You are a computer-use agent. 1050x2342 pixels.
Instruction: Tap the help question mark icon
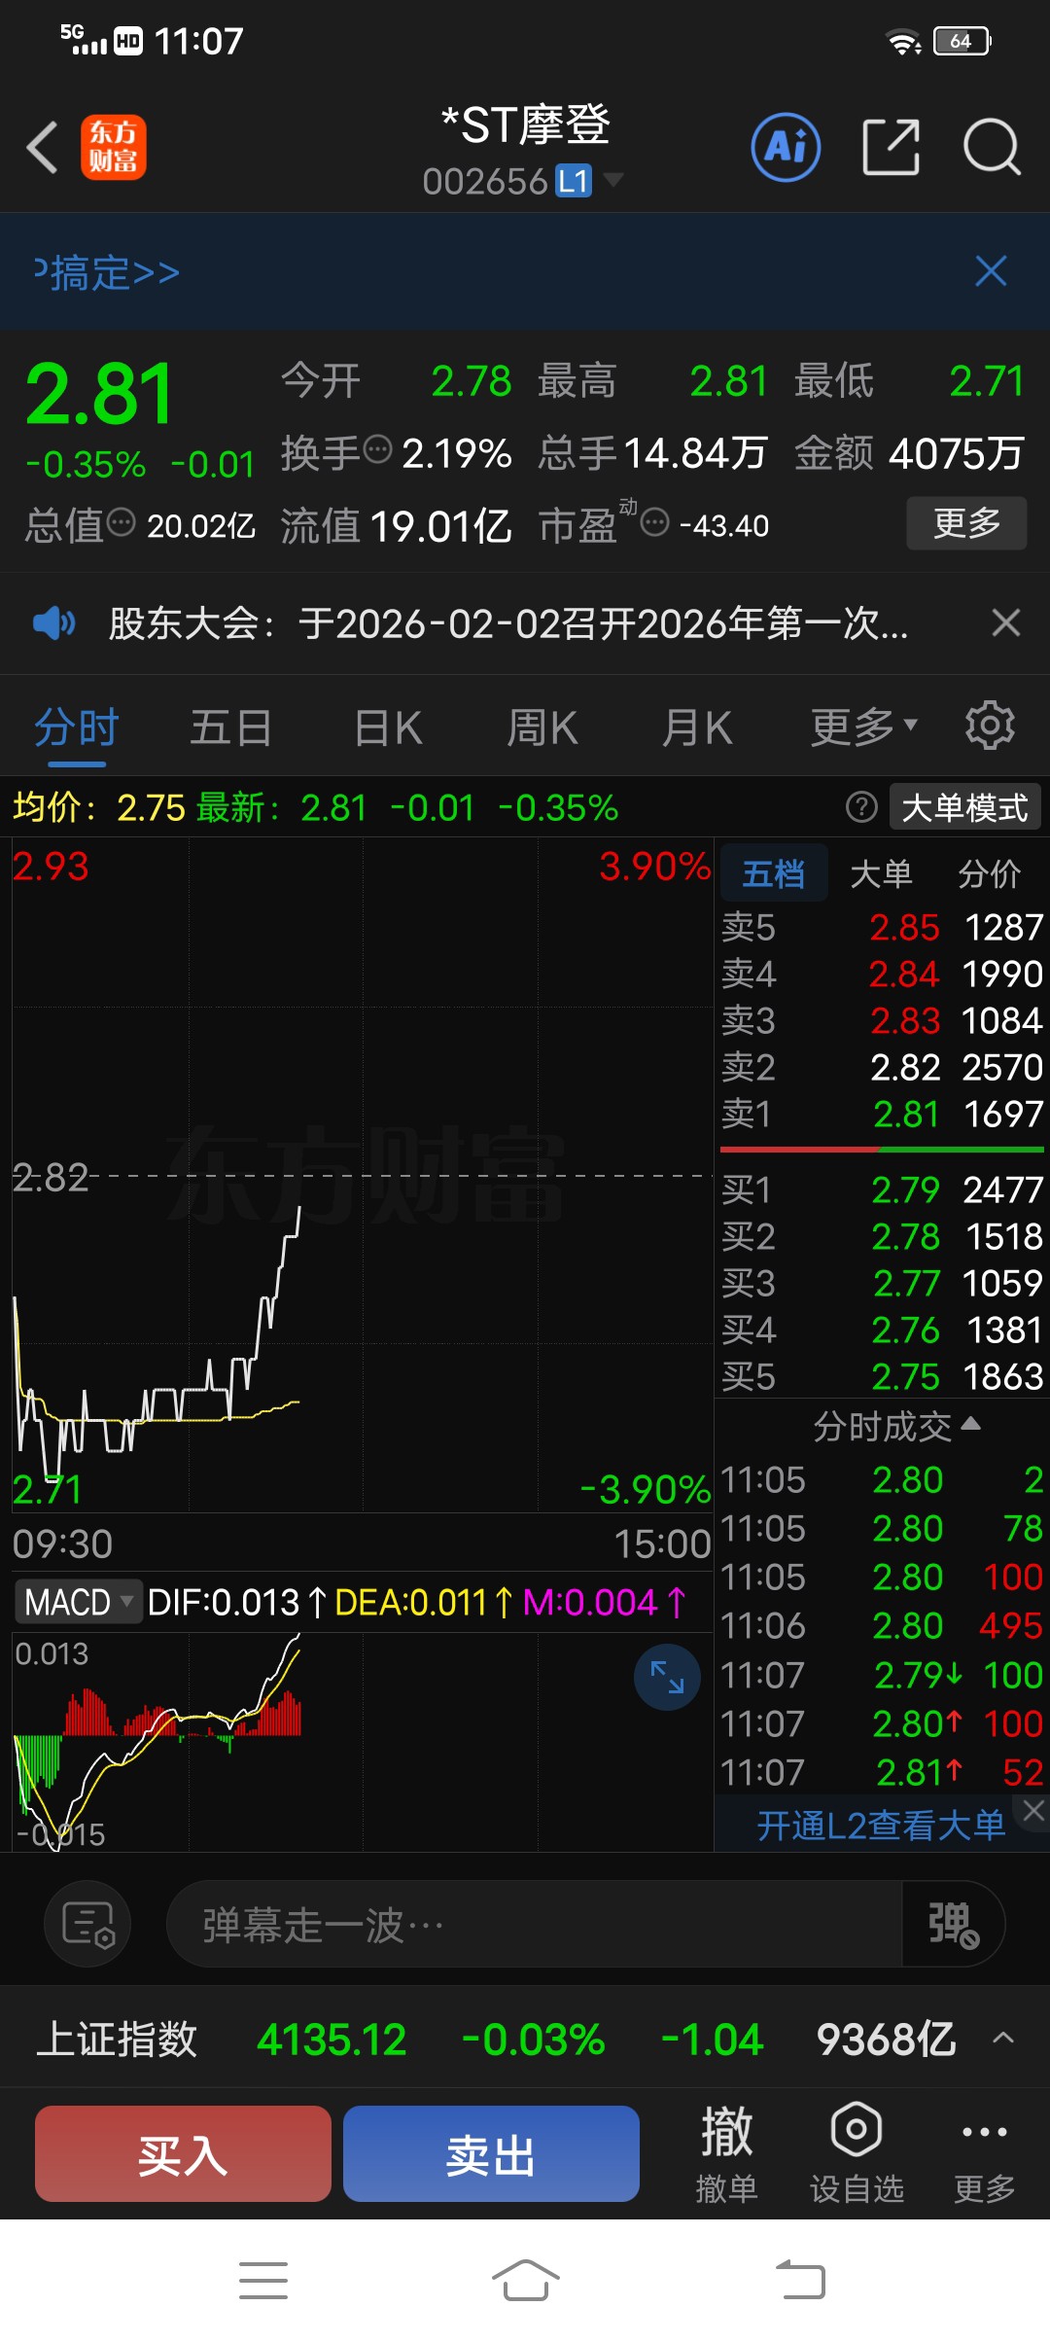(x=861, y=807)
